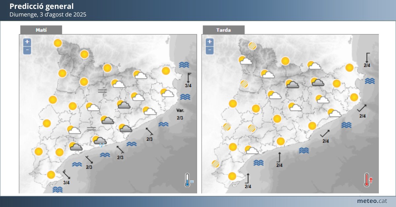
Task: Select the Tarda tab
Action: [x=223, y=30]
